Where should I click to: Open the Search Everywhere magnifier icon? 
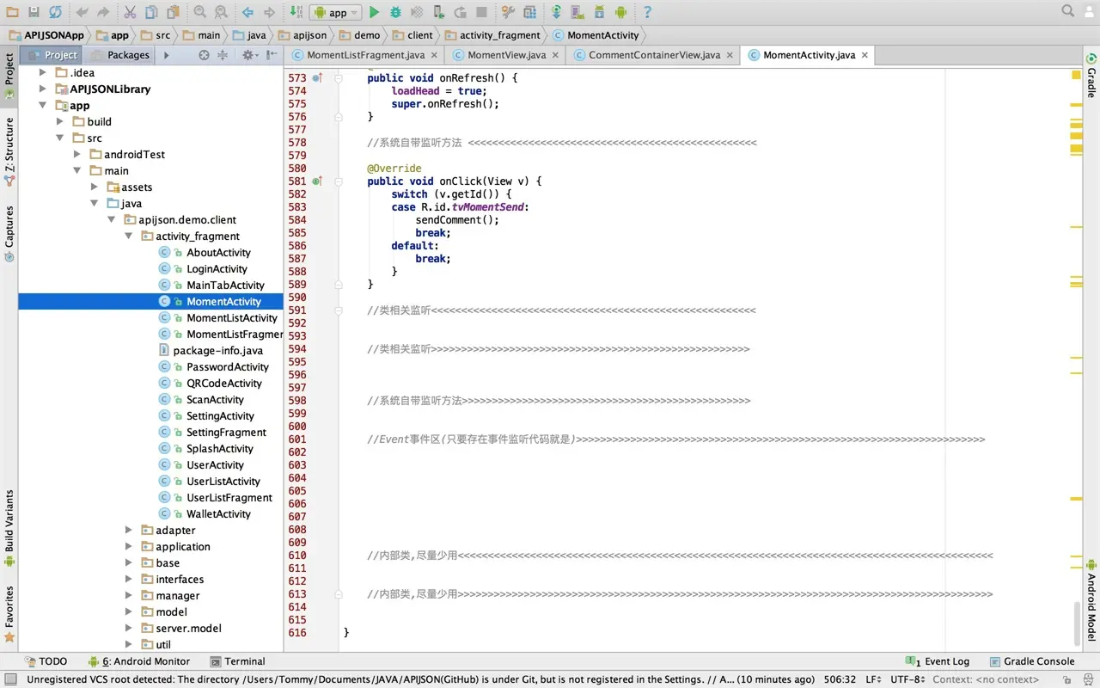[x=1067, y=11]
